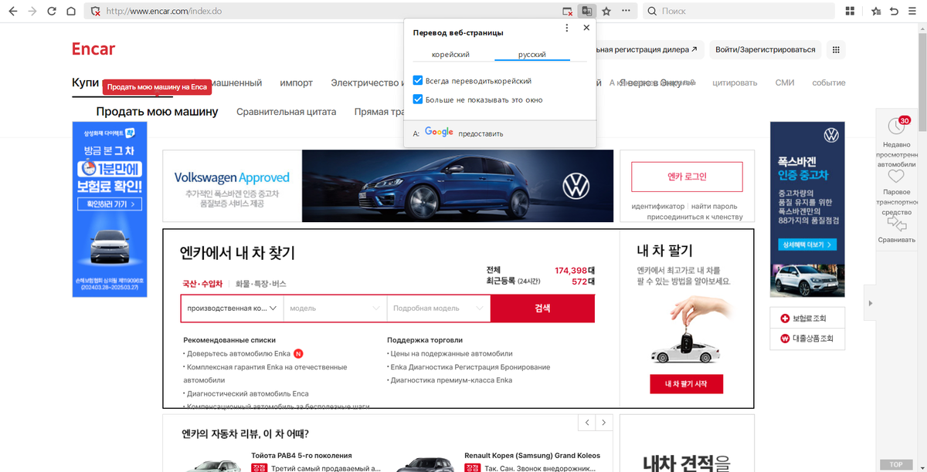Click the Encar logo
The width and height of the screenshot is (927, 472).
tap(93, 49)
